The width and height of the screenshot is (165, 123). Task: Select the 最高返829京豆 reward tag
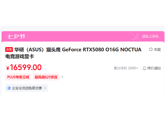point(46,77)
